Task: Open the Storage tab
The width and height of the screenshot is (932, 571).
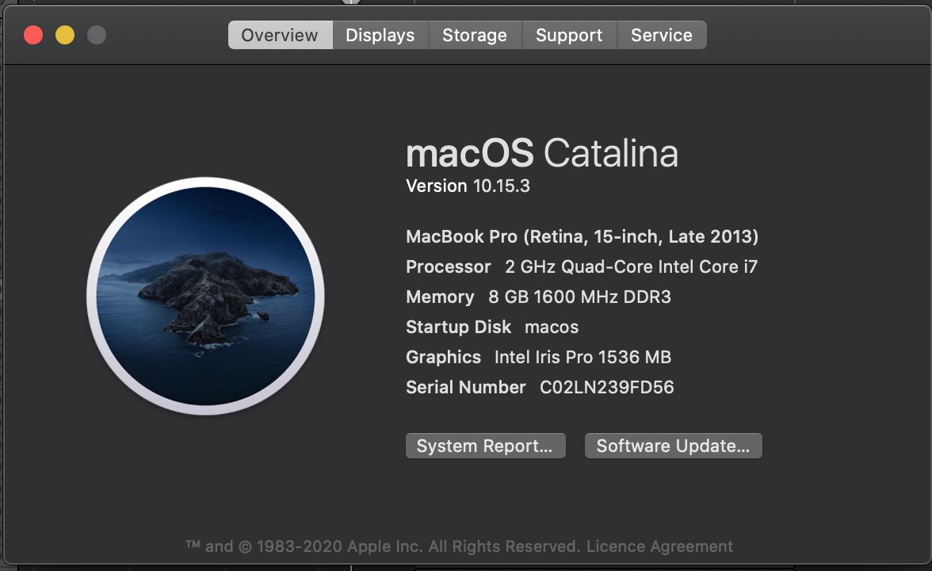Action: point(475,35)
